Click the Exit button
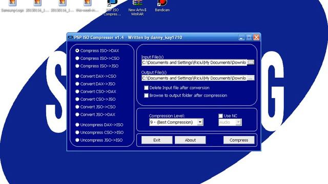Viewport: 328px width, 184px height. click(157, 140)
